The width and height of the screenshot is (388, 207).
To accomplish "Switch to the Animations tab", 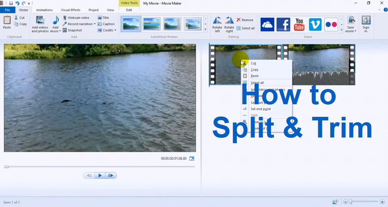I will 44,10.
